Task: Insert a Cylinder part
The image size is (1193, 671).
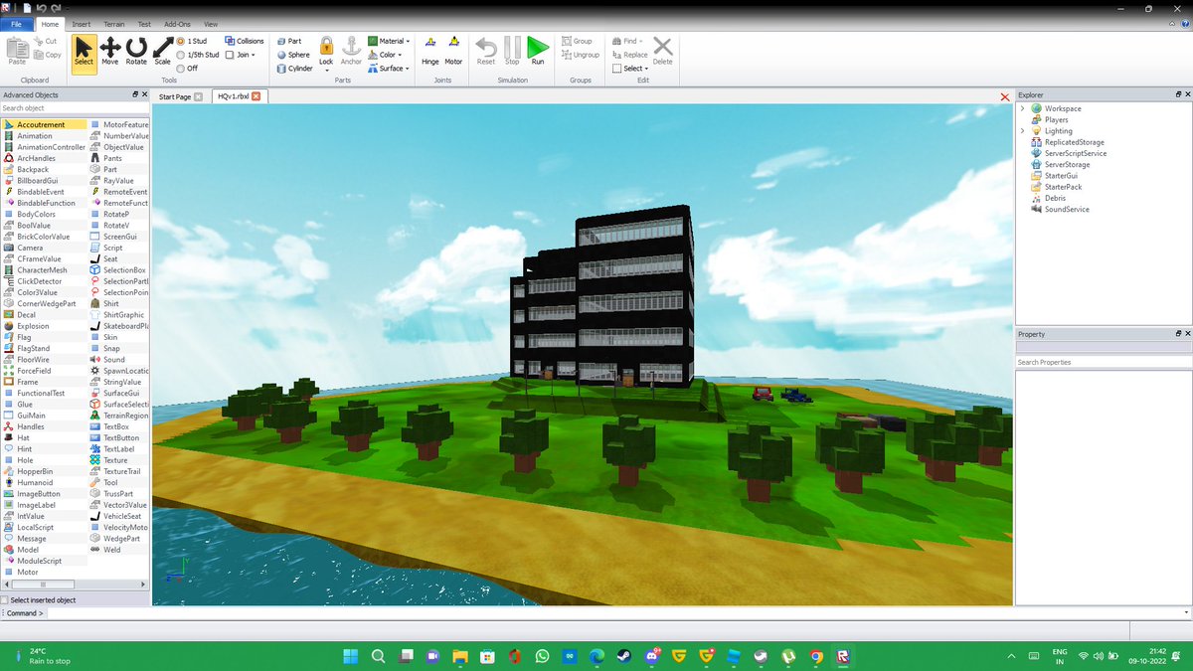Action: pos(295,69)
